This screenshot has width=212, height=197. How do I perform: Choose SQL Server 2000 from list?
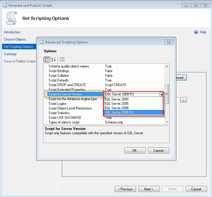(x=133, y=99)
